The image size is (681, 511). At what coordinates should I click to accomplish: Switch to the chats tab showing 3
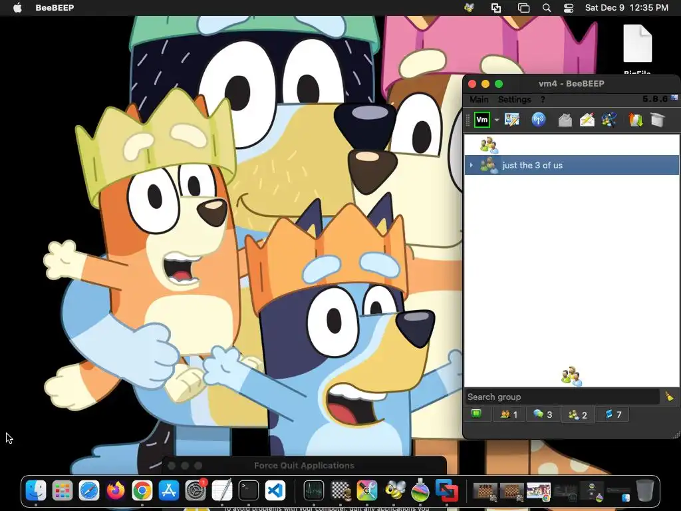pos(543,415)
